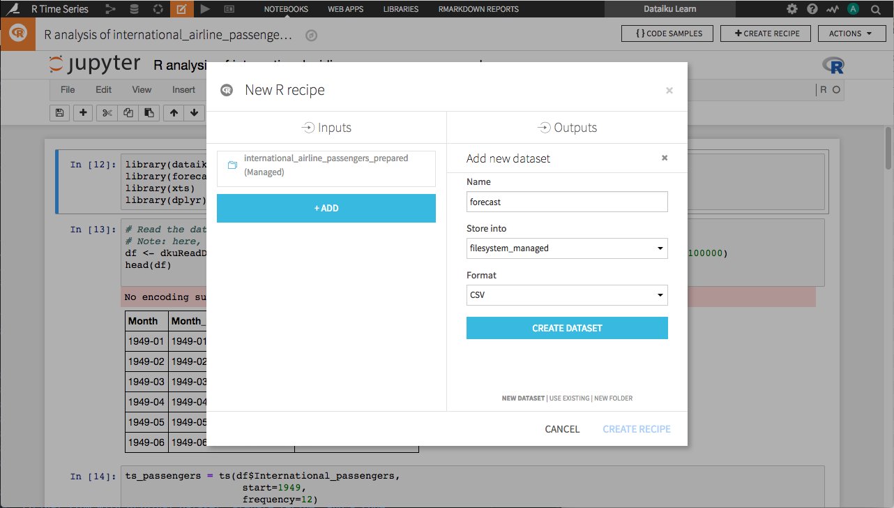Insert a cell with plus icon
Image resolution: width=894 pixels, height=508 pixels.
[83, 112]
